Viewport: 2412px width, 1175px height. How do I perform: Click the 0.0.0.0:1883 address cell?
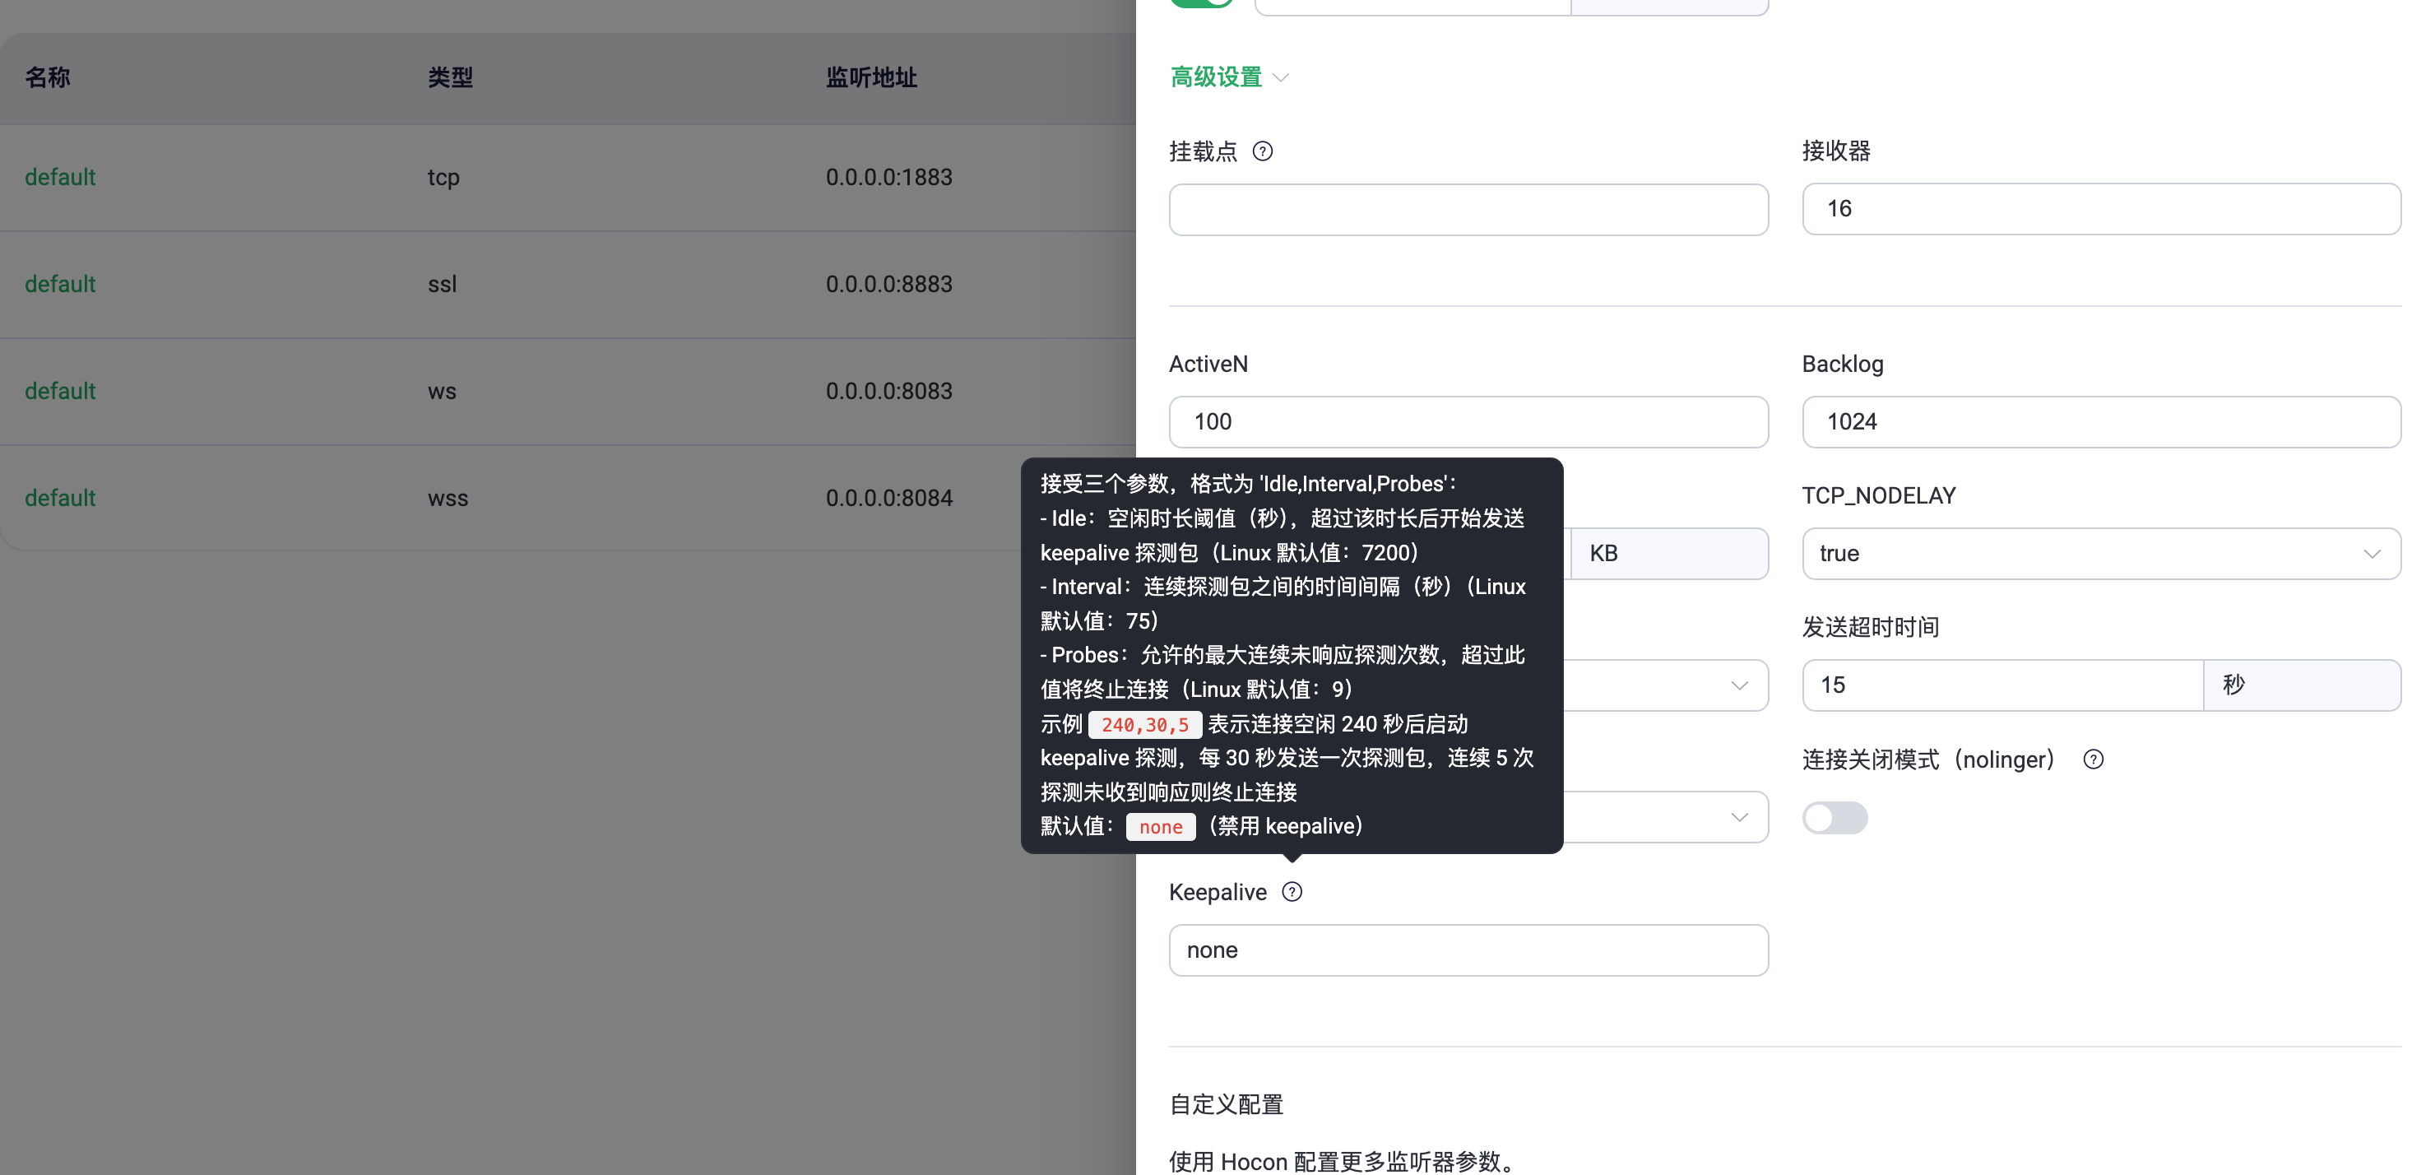pyautogui.click(x=888, y=177)
